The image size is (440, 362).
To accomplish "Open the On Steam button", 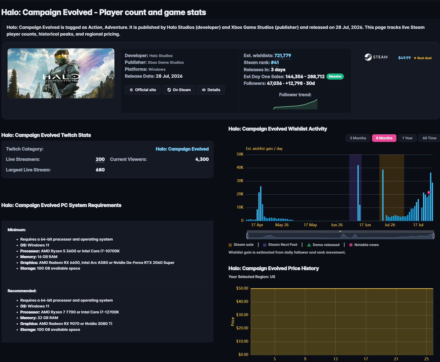I will coord(179,90).
